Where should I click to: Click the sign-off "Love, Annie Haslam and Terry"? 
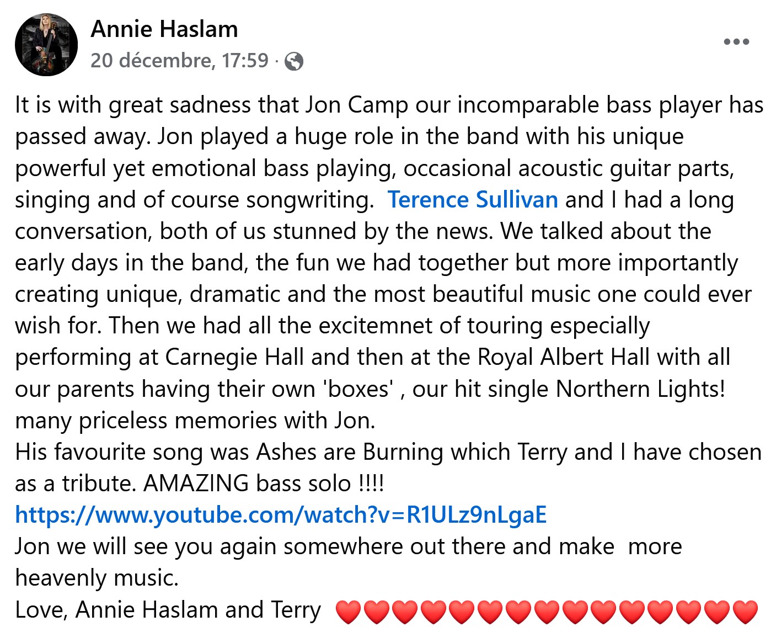pyautogui.click(x=168, y=610)
